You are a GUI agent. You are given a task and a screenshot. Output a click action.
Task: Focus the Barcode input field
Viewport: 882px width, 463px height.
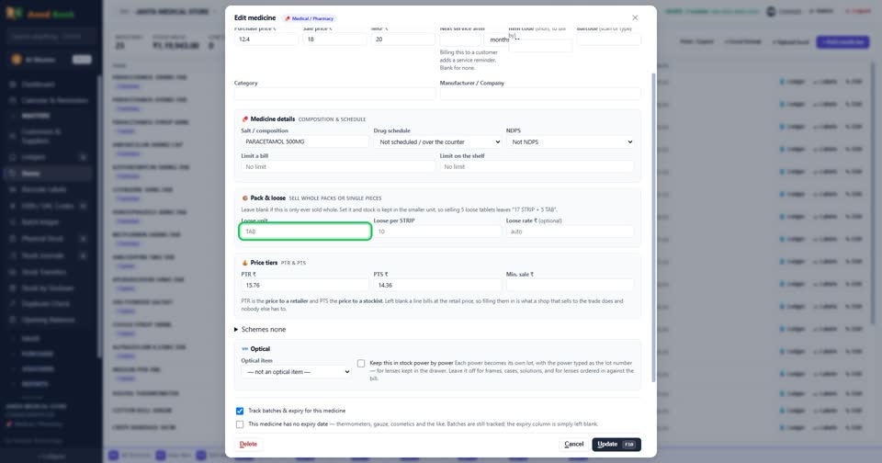608,40
